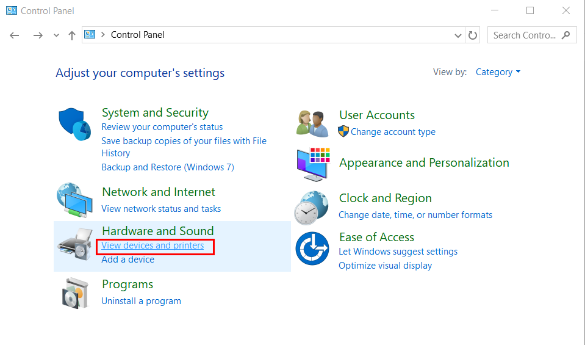Expand the address bar path chevron
Viewport: 585px width, 345px height.
click(x=103, y=35)
